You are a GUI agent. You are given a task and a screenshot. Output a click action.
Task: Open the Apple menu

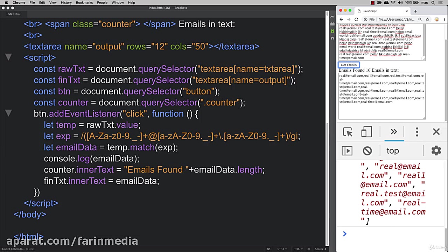coord(6,2)
